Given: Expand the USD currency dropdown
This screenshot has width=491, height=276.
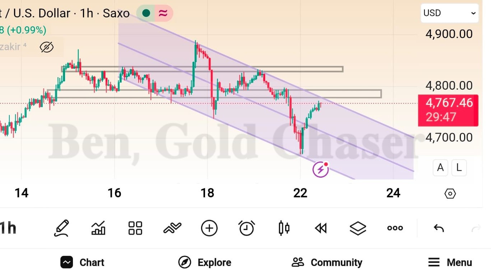Looking at the screenshot, I should point(450,13).
